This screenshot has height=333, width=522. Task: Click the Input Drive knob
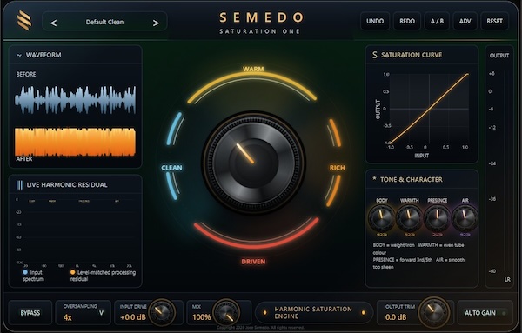162,312
